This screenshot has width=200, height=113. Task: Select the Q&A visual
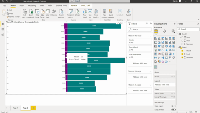tap(167, 58)
